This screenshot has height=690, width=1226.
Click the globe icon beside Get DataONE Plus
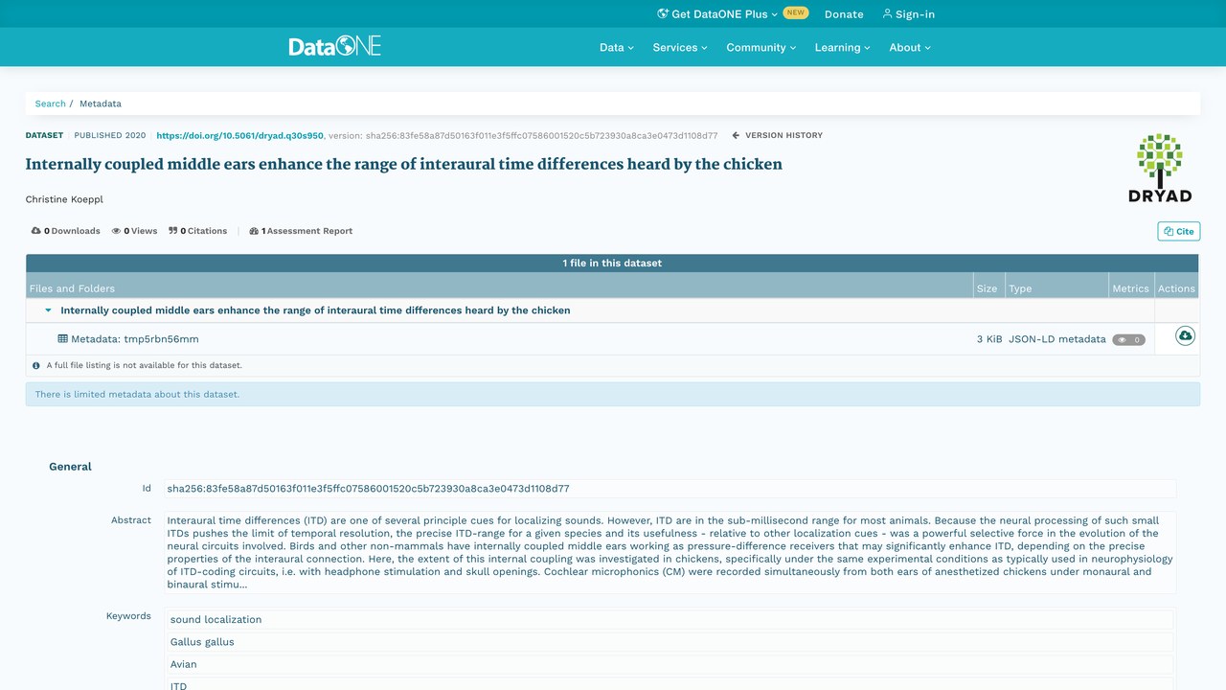point(662,13)
